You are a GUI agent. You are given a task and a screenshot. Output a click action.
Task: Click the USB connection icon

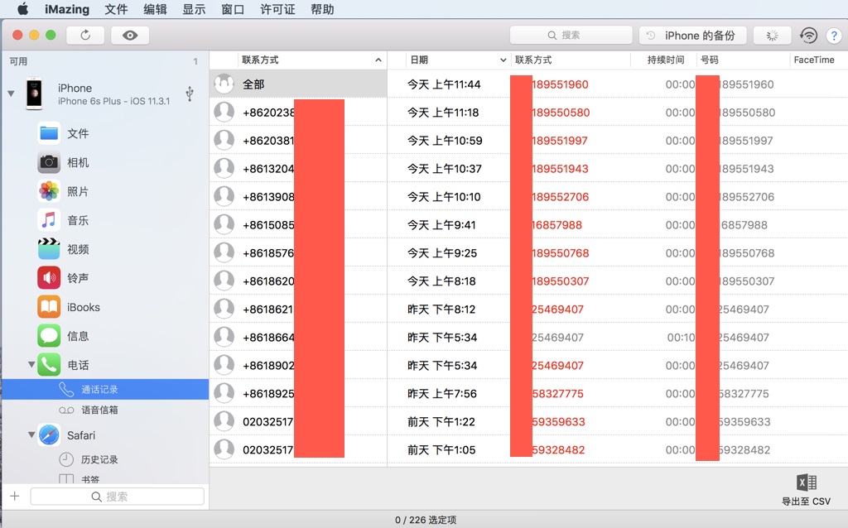(x=190, y=94)
